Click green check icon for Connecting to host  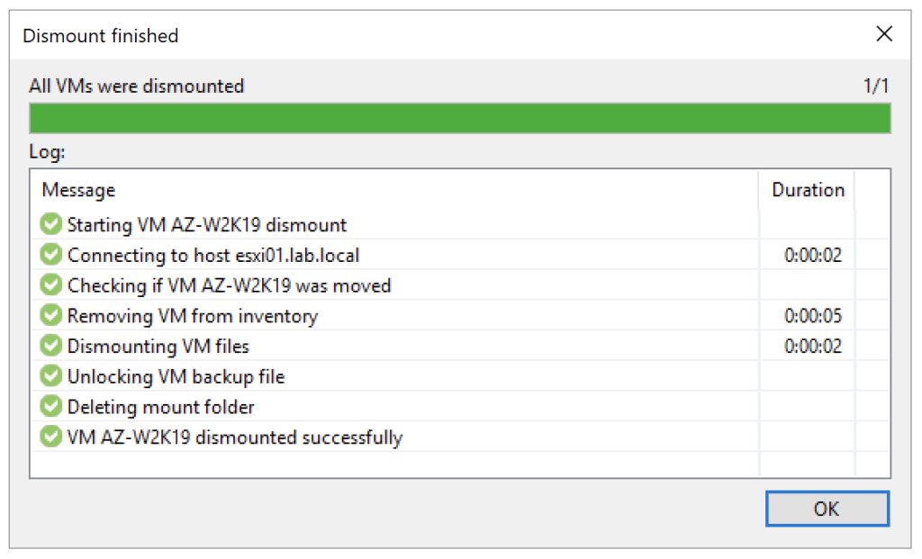[51, 255]
